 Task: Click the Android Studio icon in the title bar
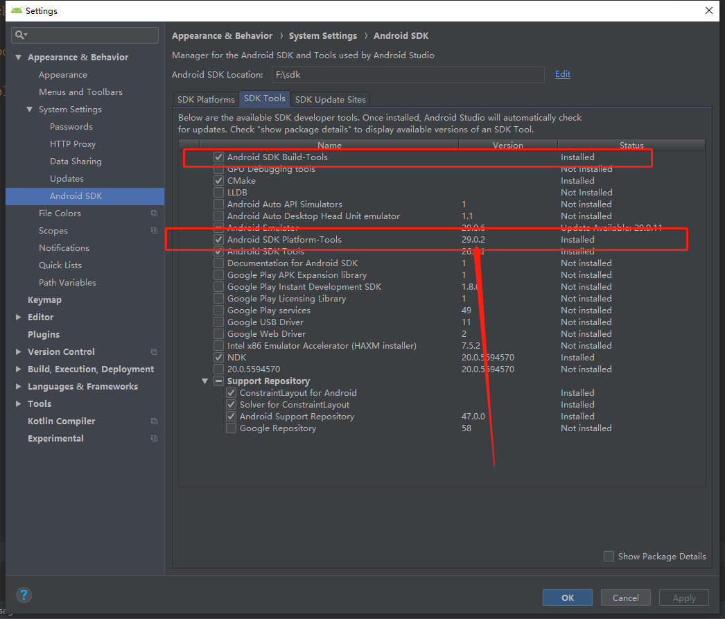coord(15,10)
